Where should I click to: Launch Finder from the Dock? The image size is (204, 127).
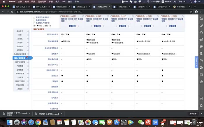tap(10, 123)
